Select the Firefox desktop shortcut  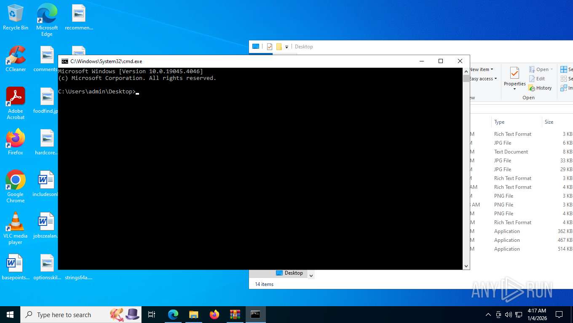[16, 142]
